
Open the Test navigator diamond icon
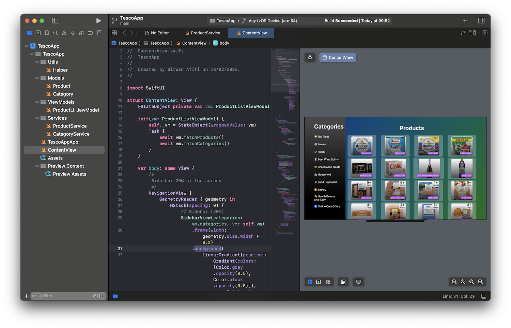coord(73,33)
